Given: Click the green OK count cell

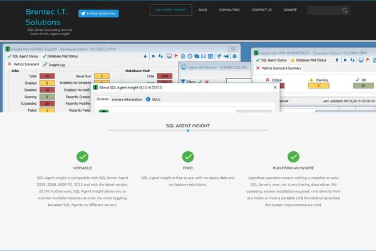Looking at the screenshot, I should tap(363, 86).
